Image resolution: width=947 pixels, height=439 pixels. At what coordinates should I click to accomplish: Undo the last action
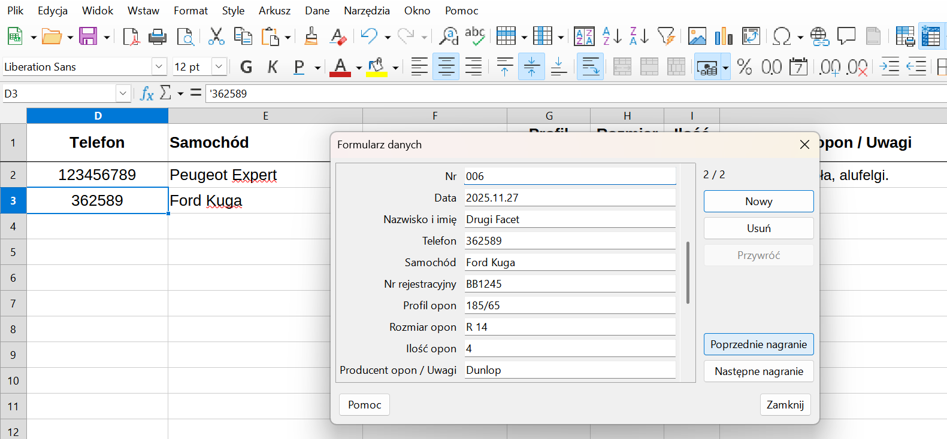(x=369, y=36)
